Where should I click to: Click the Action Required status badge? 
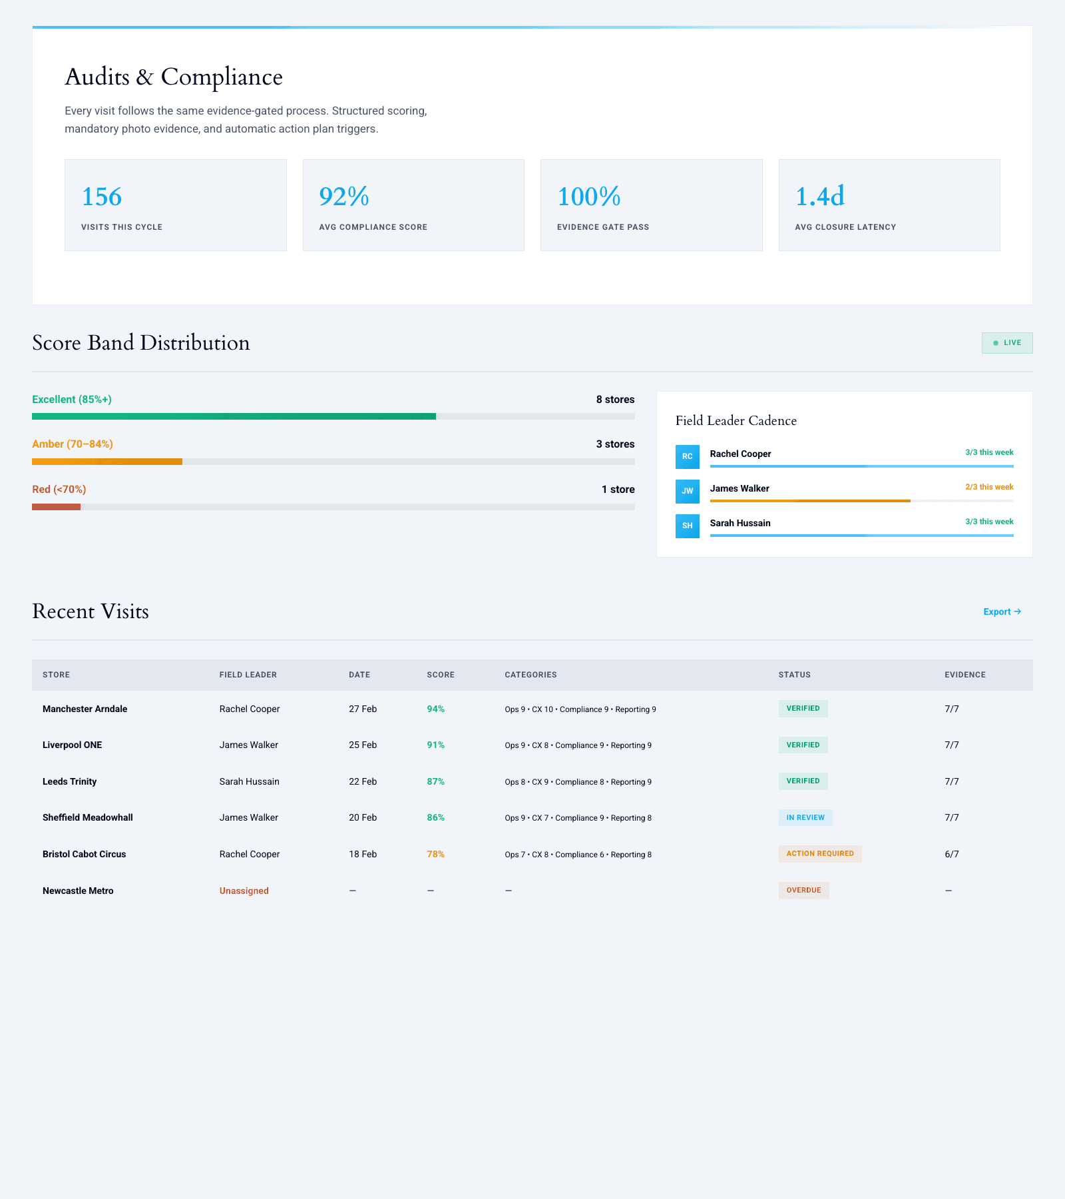tap(819, 854)
